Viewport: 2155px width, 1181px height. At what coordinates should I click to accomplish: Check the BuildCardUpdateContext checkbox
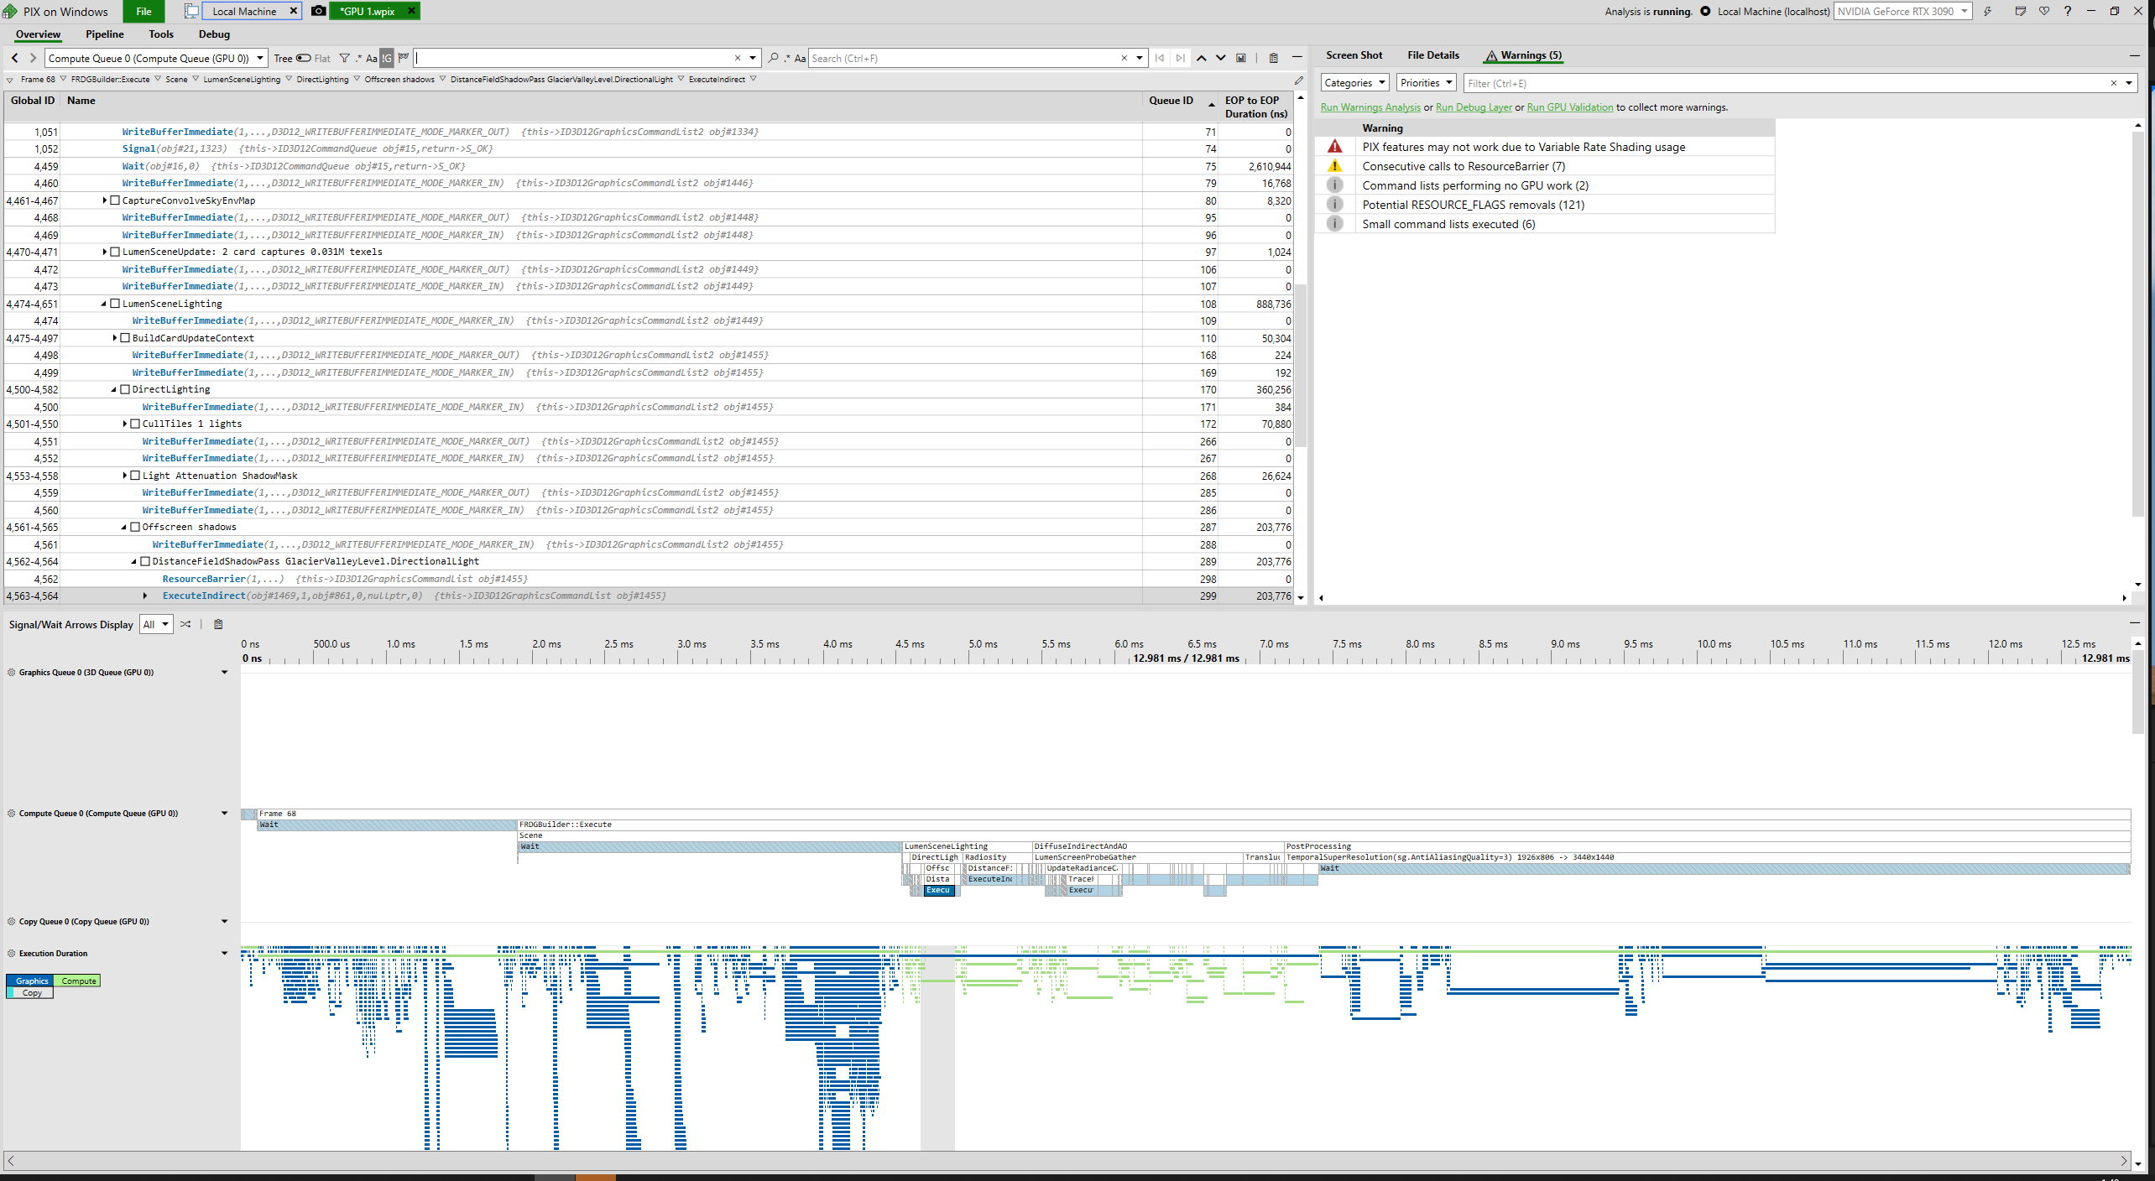(126, 338)
